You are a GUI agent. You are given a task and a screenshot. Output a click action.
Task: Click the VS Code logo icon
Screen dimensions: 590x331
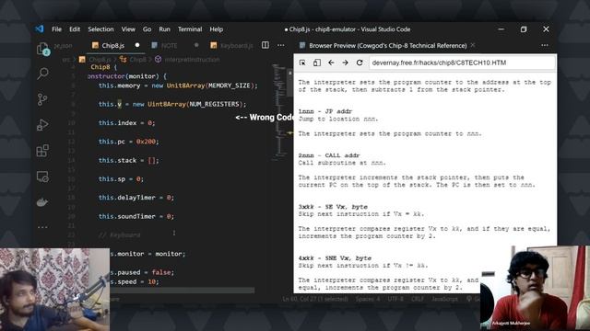pyautogui.click(x=40, y=29)
